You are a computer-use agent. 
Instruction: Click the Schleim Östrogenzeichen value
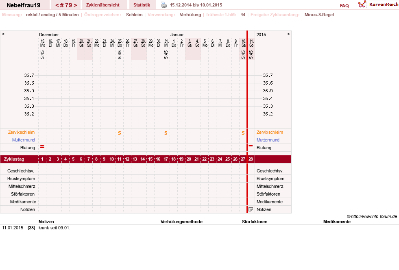134,15
